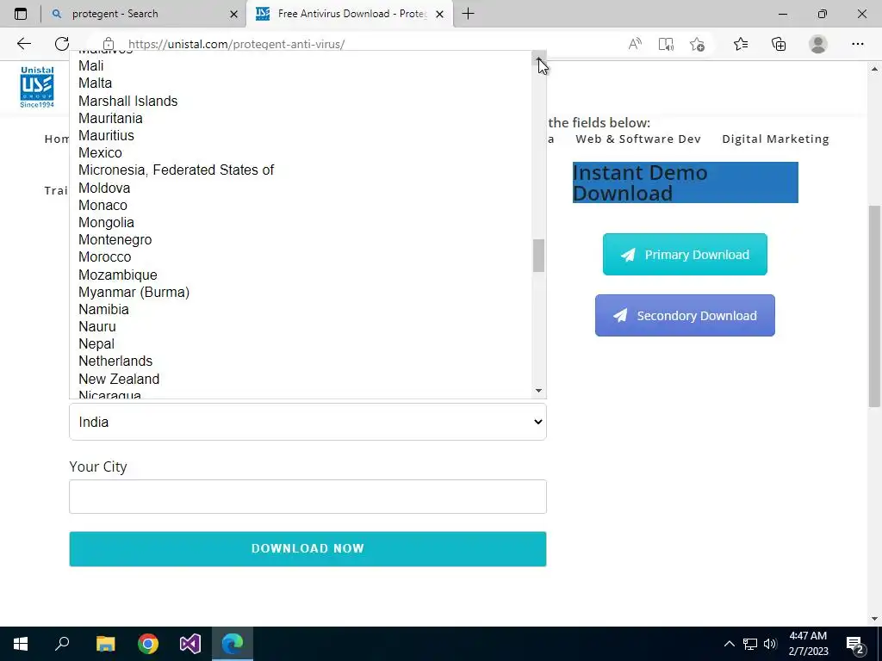Reload the page with Refresh icon

click(x=62, y=44)
